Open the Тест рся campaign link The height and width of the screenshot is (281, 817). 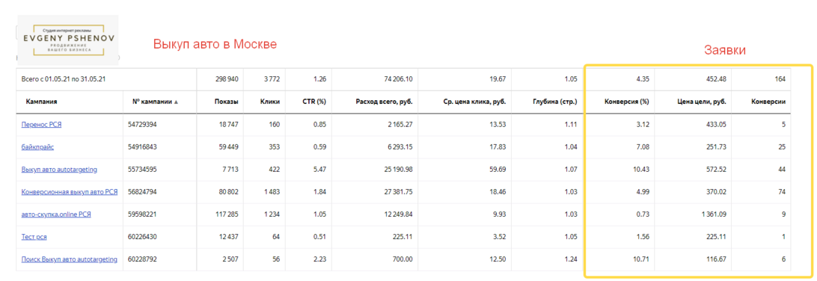pos(34,236)
